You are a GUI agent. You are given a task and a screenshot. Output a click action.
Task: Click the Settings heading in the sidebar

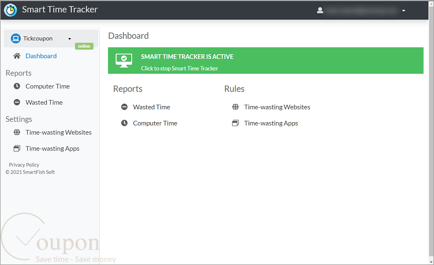[19, 119]
